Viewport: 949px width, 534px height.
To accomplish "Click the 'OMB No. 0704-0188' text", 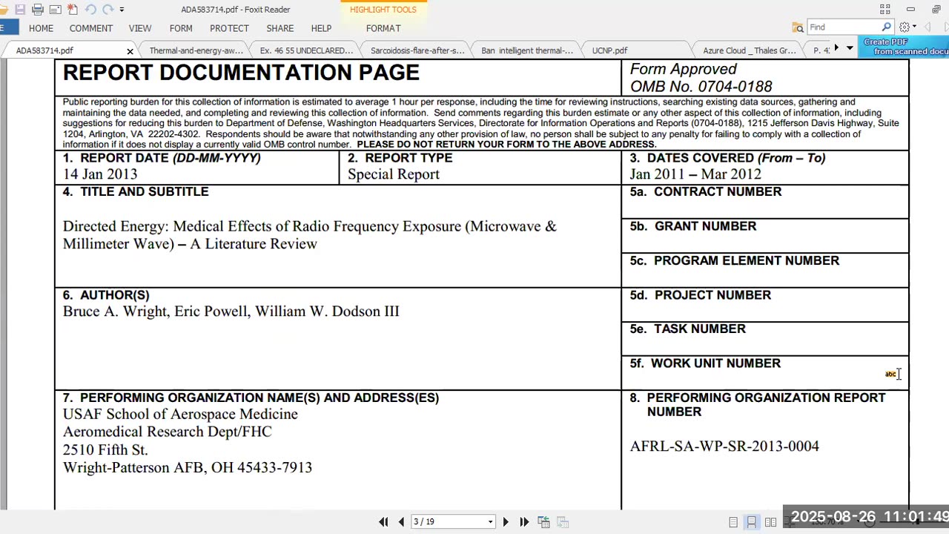I will [701, 87].
